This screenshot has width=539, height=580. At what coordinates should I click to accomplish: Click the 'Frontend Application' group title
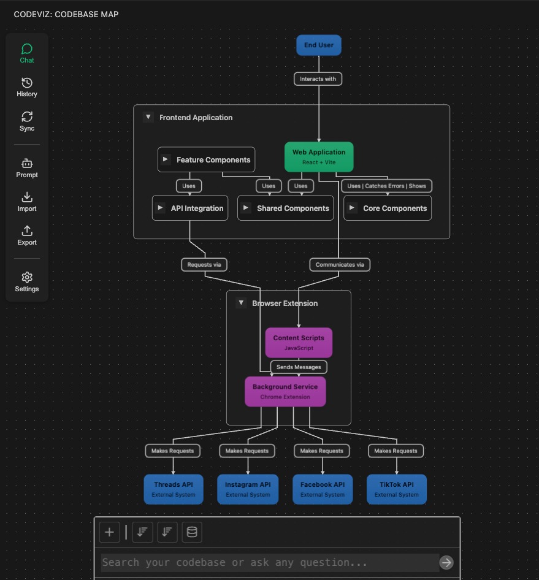tap(196, 118)
